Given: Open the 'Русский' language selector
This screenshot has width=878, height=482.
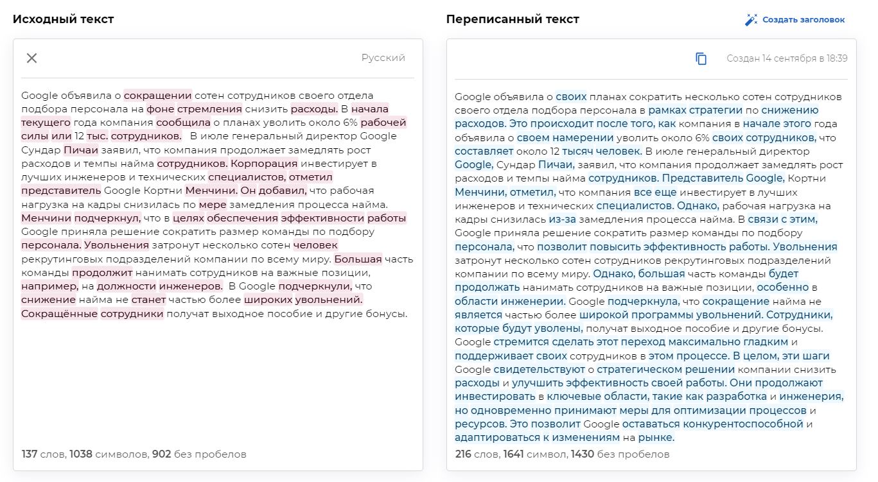Looking at the screenshot, I should [x=383, y=58].
